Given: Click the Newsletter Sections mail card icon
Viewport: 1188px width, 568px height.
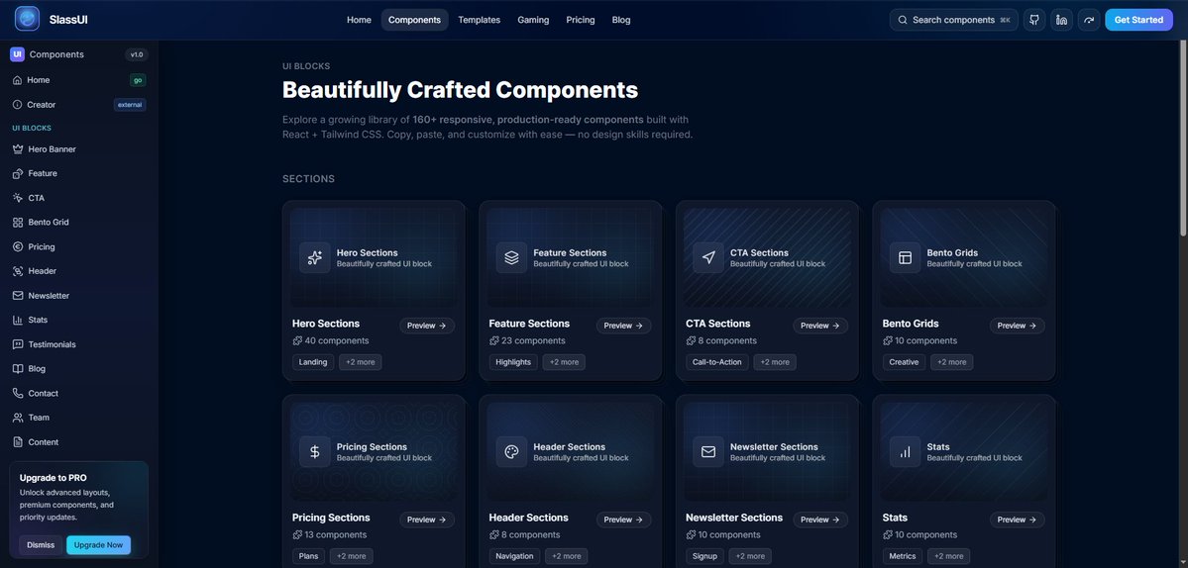Looking at the screenshot, I should click(708, 451).
